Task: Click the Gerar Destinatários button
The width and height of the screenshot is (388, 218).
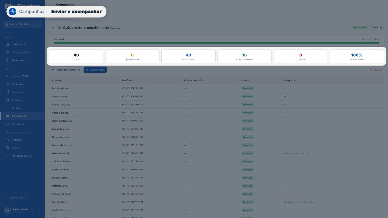Action: point(66,70)
